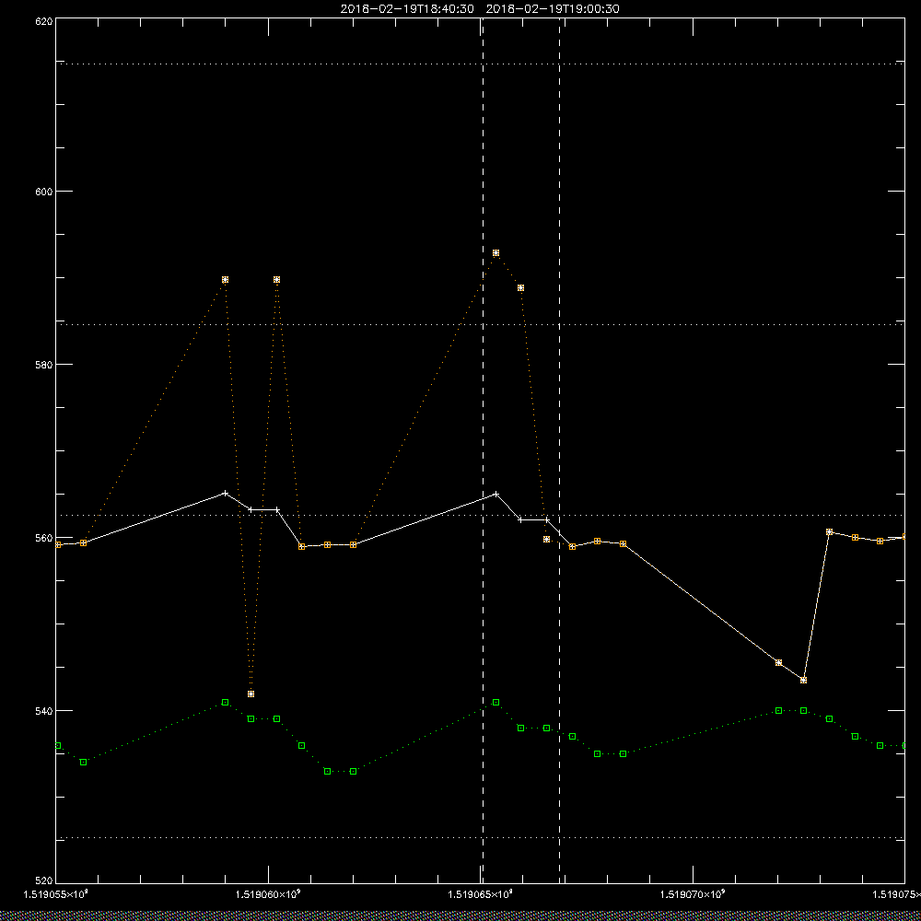This screenshot has height=921, width=921.
Task: Select the right dashed vertical time marker
Action: (x=559, y=449)
